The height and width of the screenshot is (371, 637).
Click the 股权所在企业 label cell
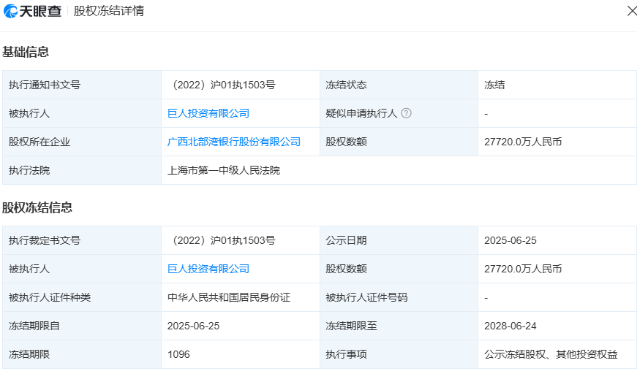(39, 142)
